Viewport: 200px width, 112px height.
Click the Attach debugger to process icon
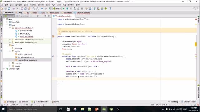75,9
